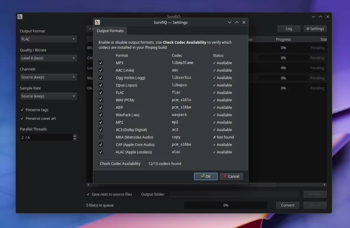
Task: Select the Output Formats tab
Action: coord(110,31)
